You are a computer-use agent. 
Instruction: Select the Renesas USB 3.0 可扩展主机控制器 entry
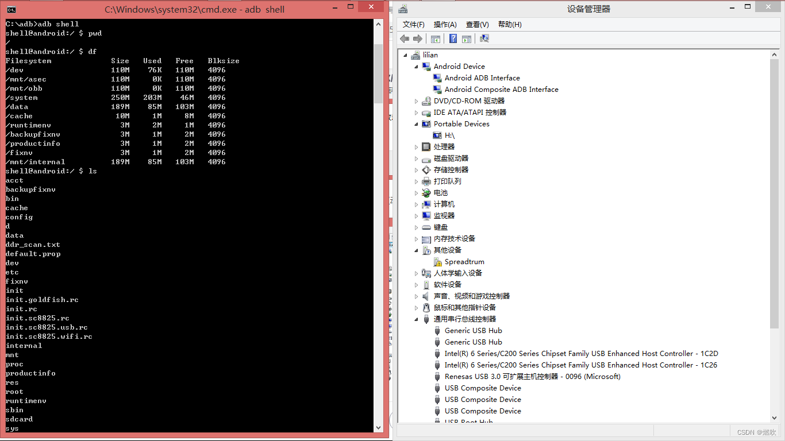[x=532, y=377]
